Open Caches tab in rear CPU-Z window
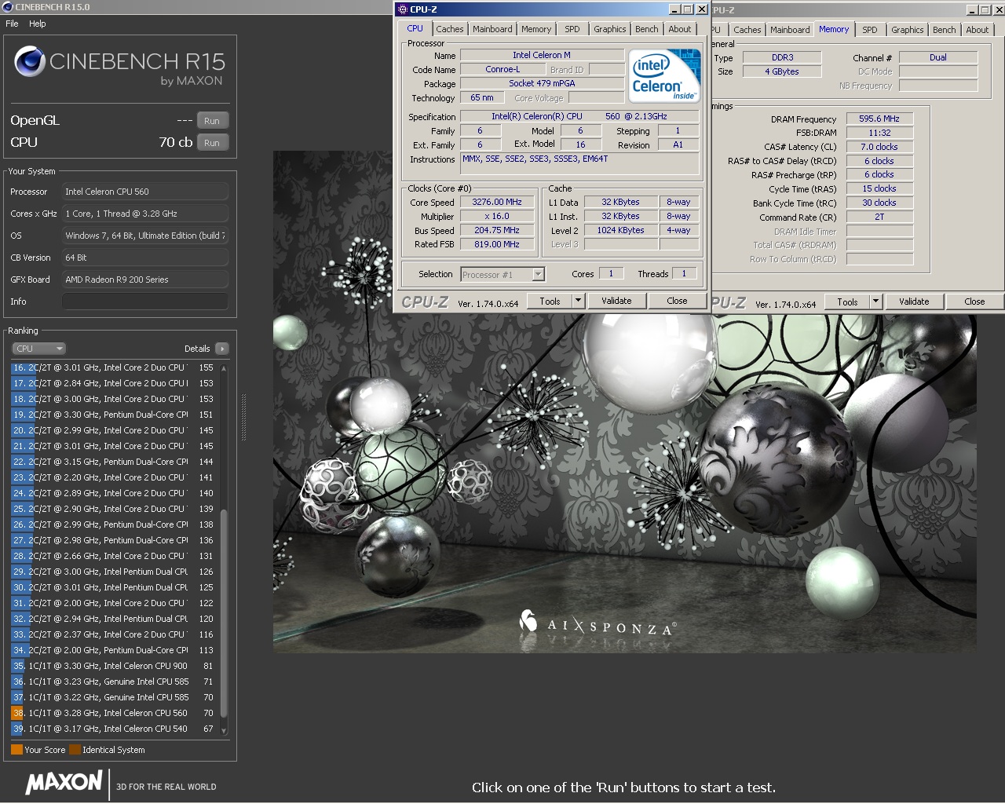The image size is (1005, 804). 747,30
